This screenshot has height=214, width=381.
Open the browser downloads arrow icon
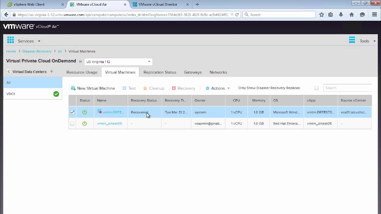point(341,15)
